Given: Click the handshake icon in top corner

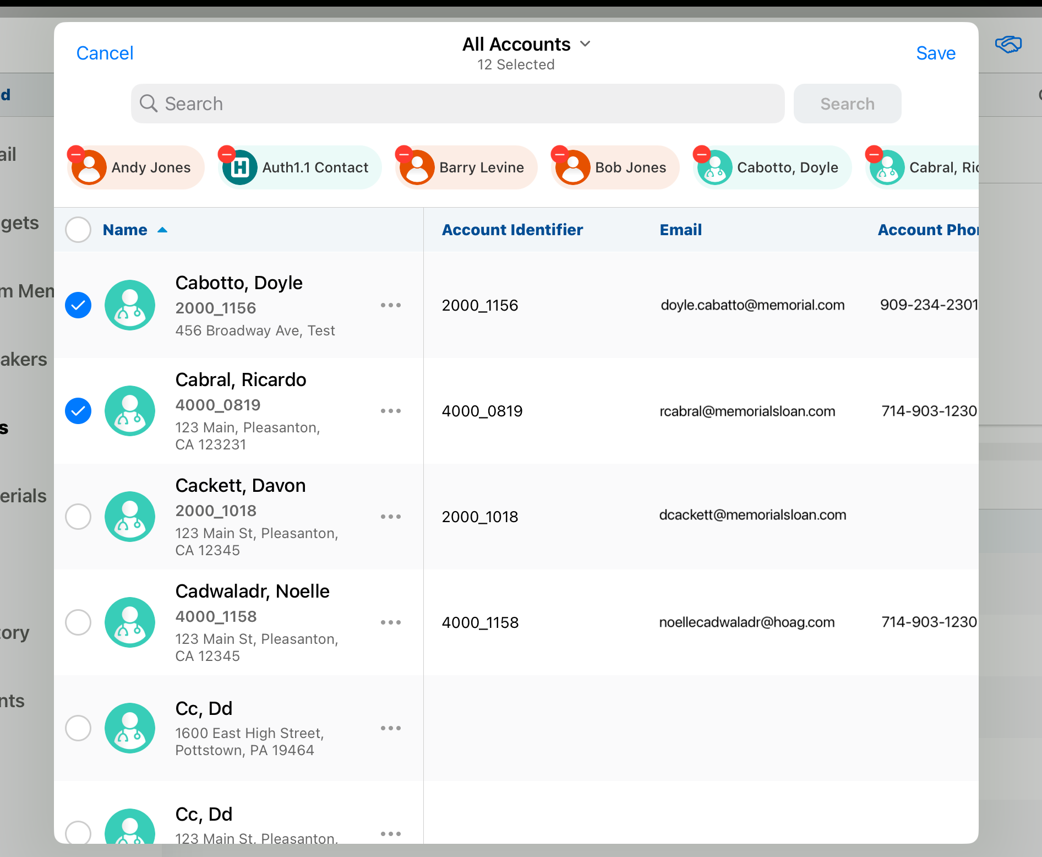Looking at the screenshot, I should [x=1008, y=45].
